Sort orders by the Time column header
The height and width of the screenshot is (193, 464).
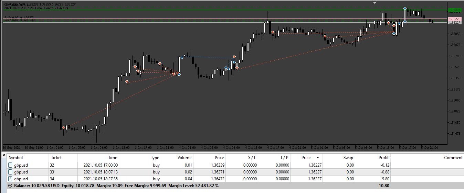(x=113, y=158)
